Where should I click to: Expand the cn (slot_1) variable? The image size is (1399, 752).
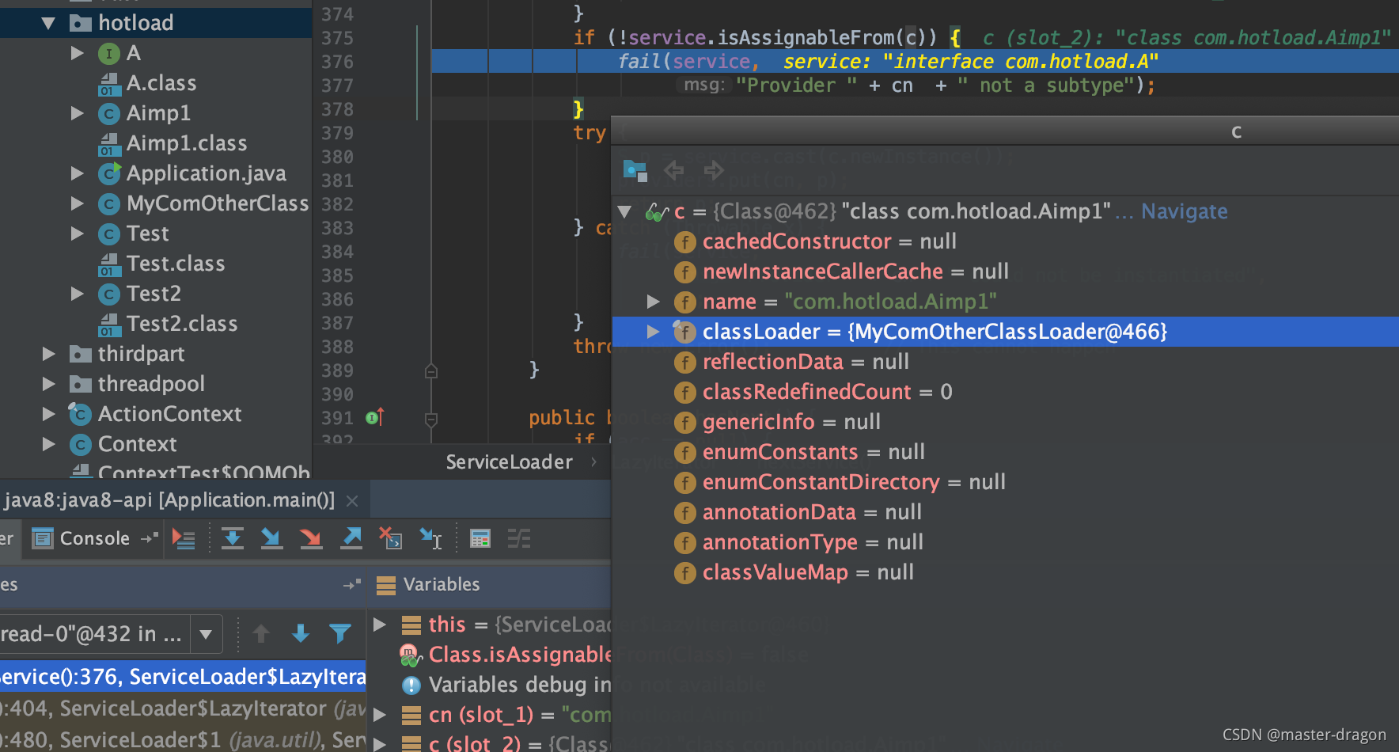click(x=381, y=715)
